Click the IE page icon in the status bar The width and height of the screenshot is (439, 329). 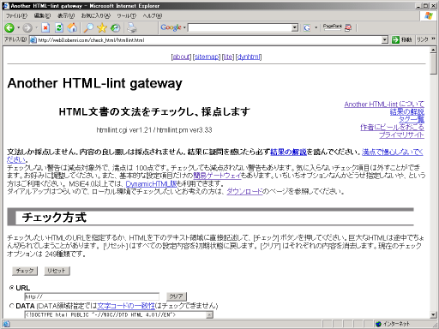6,324
